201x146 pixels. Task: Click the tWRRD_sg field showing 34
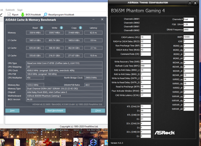[189, 79]
